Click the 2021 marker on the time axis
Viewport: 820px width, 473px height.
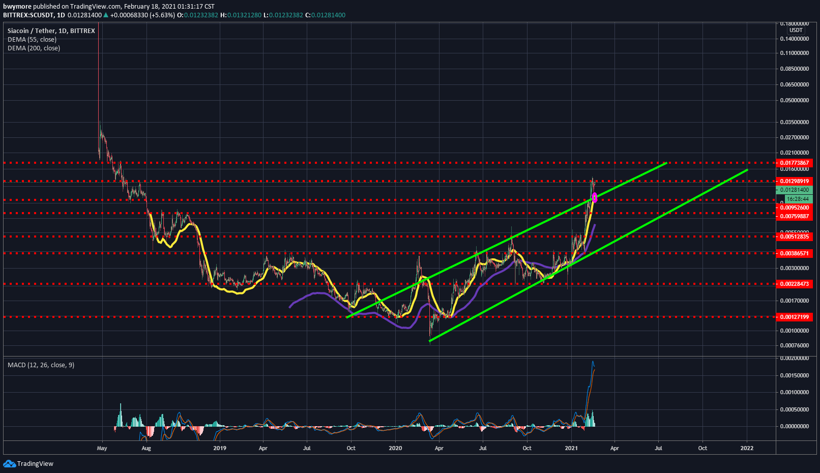tap(571, 448)
